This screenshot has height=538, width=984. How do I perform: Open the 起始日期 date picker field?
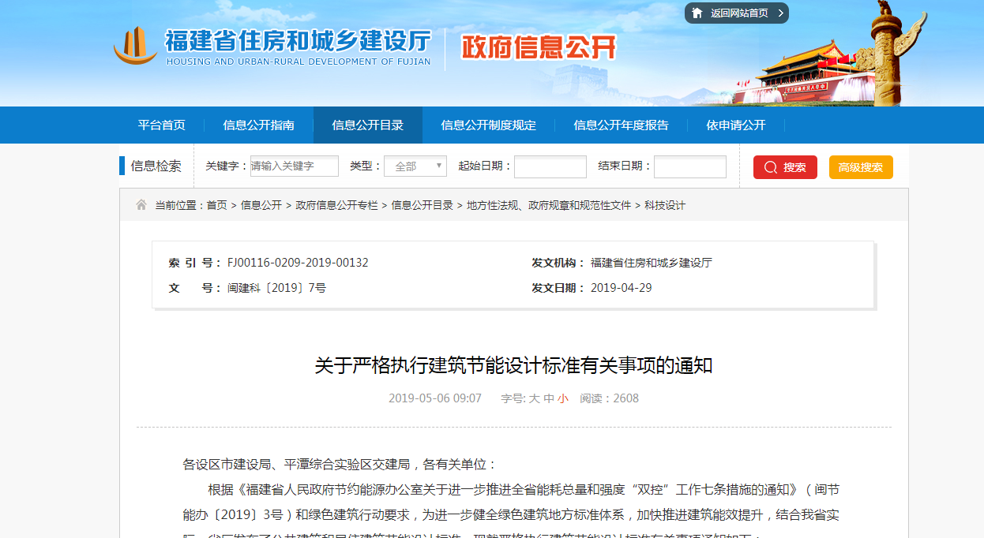point(550,166)
